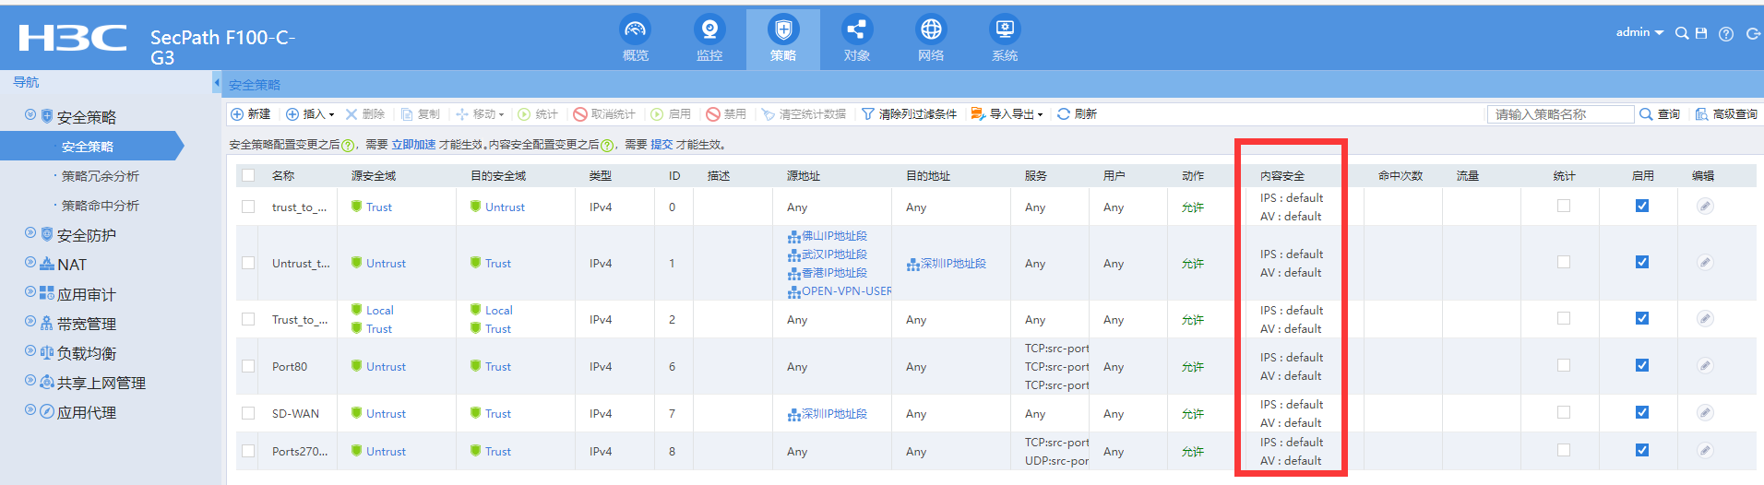Click the 新建 new policy button
1764x485 pixels.
pyautogui.click(x=251, y=114)
